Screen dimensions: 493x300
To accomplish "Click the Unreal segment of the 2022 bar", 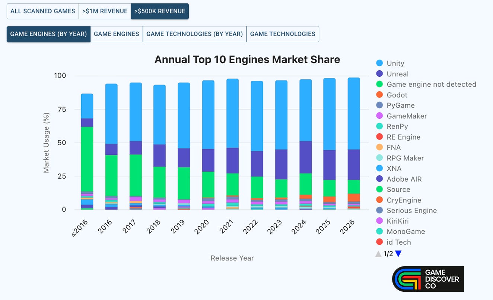I will pos(257,164).
